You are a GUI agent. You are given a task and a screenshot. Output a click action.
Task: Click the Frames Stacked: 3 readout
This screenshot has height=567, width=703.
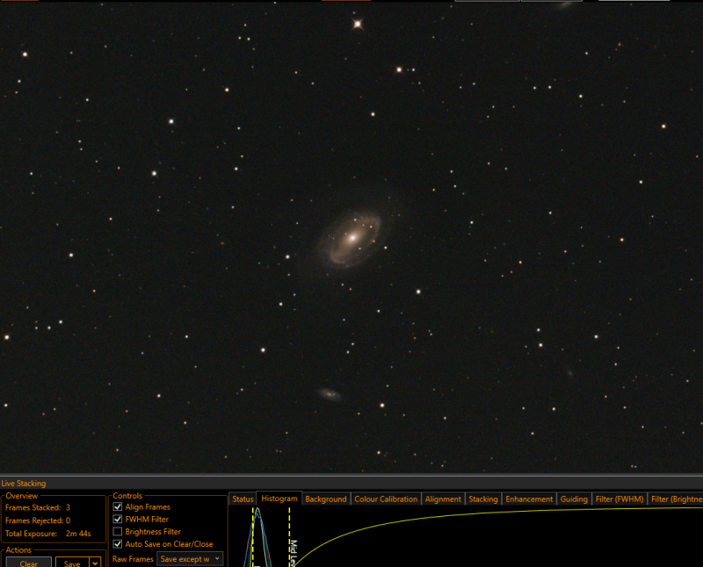(x=38, y=507)
